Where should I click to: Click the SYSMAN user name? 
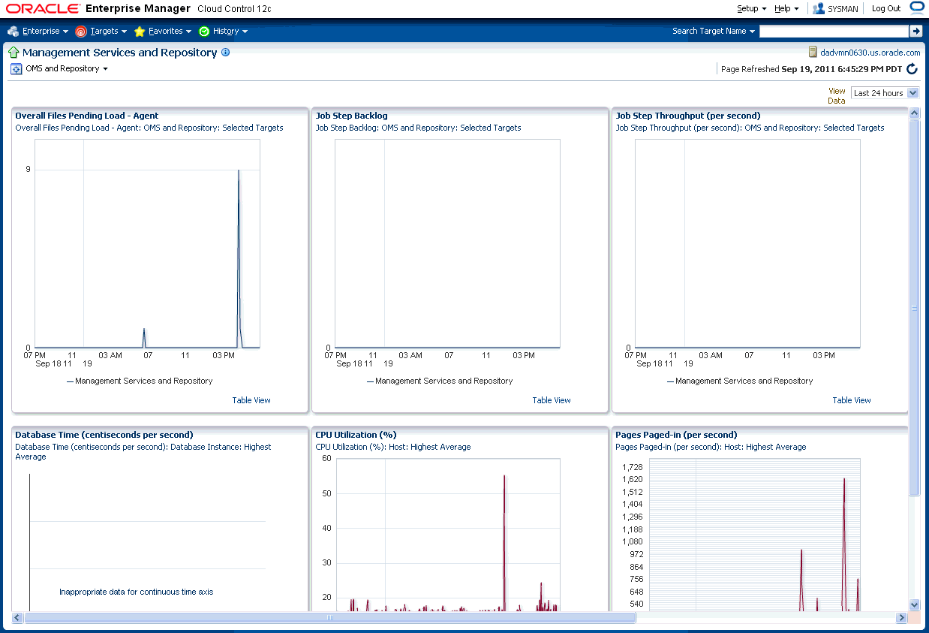click(x=843, y=8)
